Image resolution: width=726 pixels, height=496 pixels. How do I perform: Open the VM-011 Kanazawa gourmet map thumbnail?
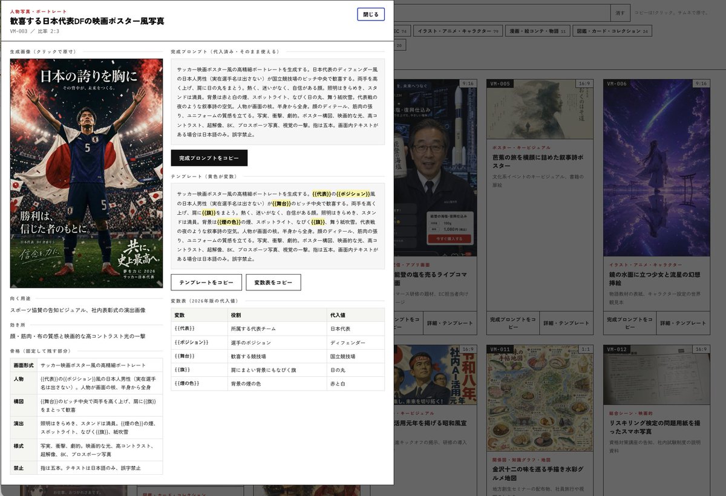coord(540,399)
